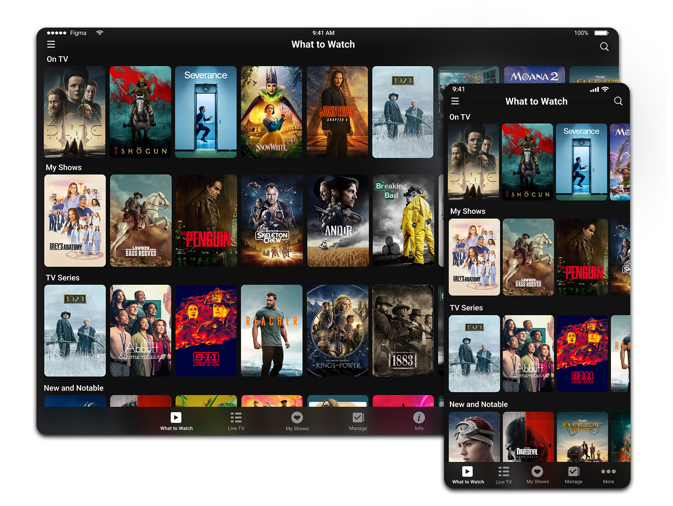
Task: Open the phone hamburger menu icon
Action: (x=455, y=101)
